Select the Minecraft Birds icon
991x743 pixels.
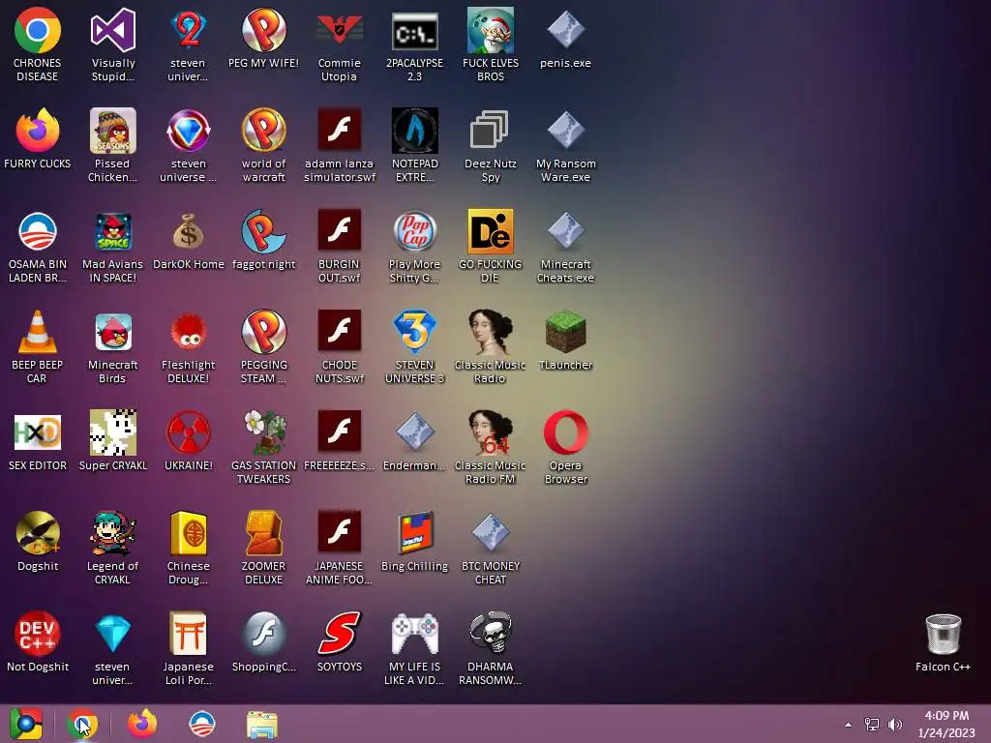[x=113, y=332]
